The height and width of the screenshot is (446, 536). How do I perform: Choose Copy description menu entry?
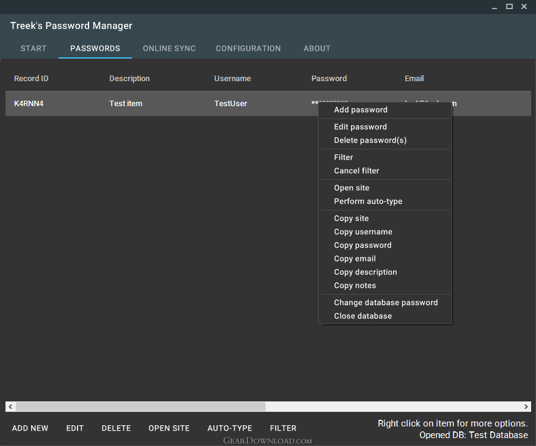coord(385,272)
